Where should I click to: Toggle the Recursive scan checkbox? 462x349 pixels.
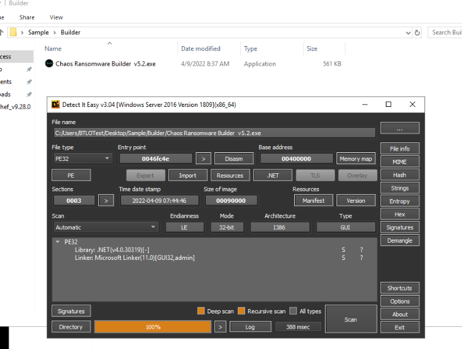pyautogui.click(x=241, y=311)
